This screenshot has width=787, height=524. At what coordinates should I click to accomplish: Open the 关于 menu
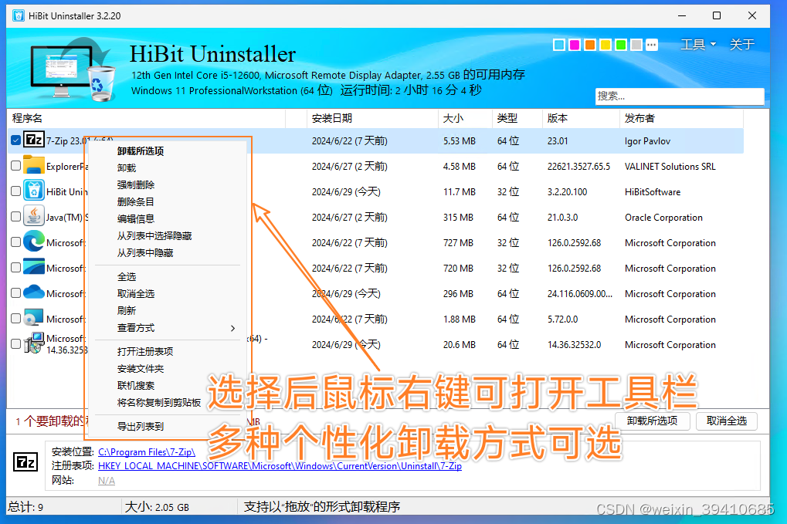(x=742, y=45)
